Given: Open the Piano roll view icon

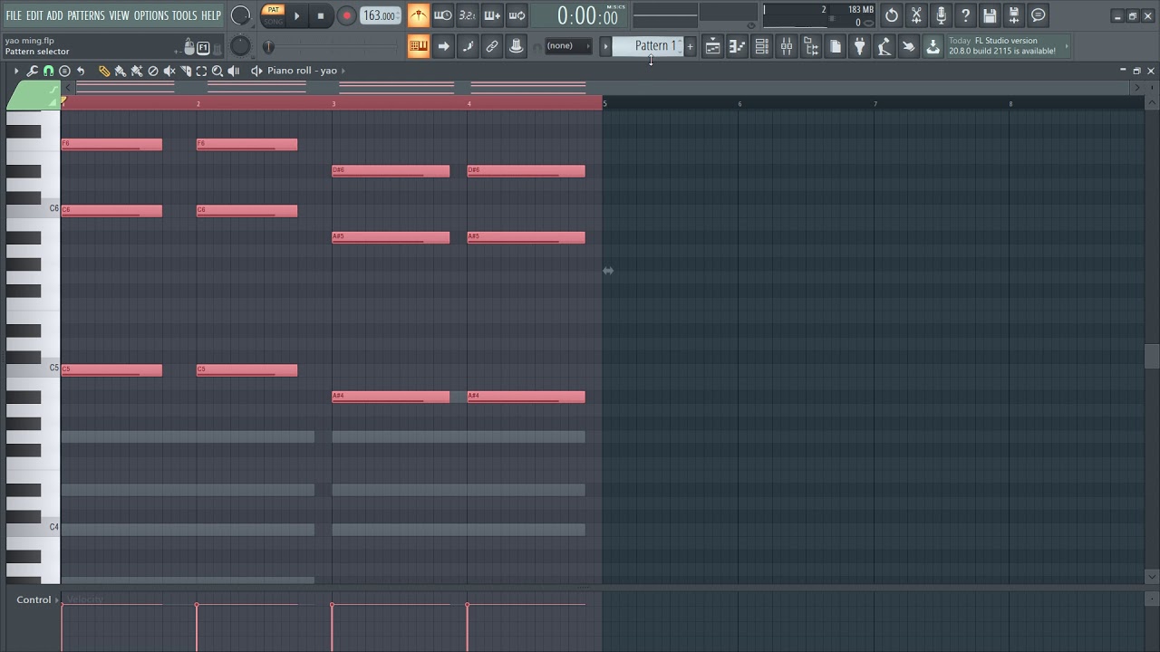Looking at the screenshot, I should [738, 46].
